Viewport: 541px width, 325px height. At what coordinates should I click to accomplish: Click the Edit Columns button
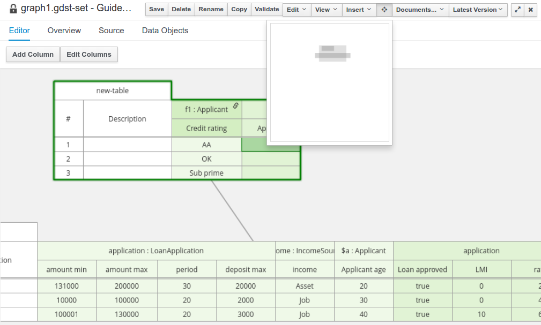[x=89, y=54]
